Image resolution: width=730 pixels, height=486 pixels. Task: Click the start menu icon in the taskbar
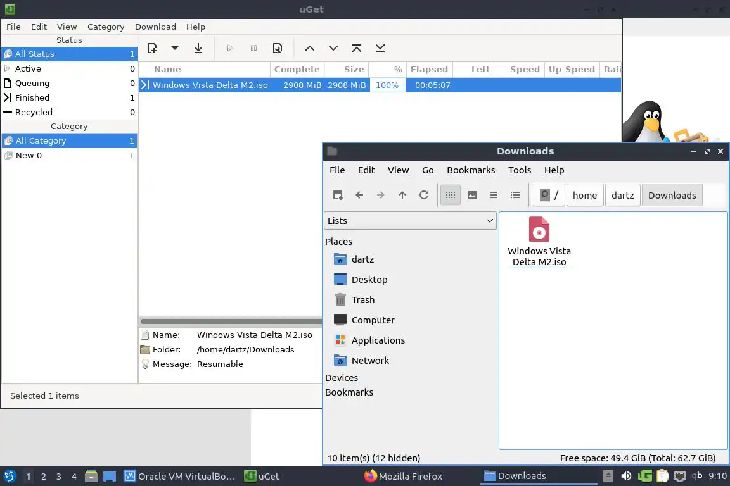(x=10, y=477)
